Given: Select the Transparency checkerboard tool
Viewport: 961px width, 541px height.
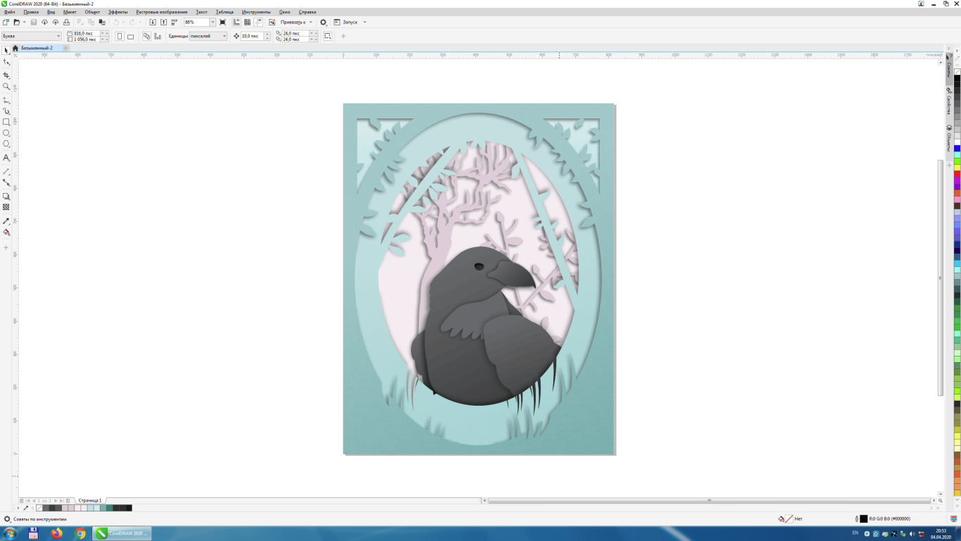Looking at the screenshot, I should [x=6, y=207].
